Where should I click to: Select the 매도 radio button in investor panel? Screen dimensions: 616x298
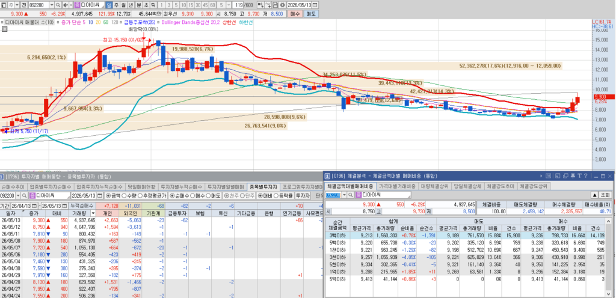(208, 195)
